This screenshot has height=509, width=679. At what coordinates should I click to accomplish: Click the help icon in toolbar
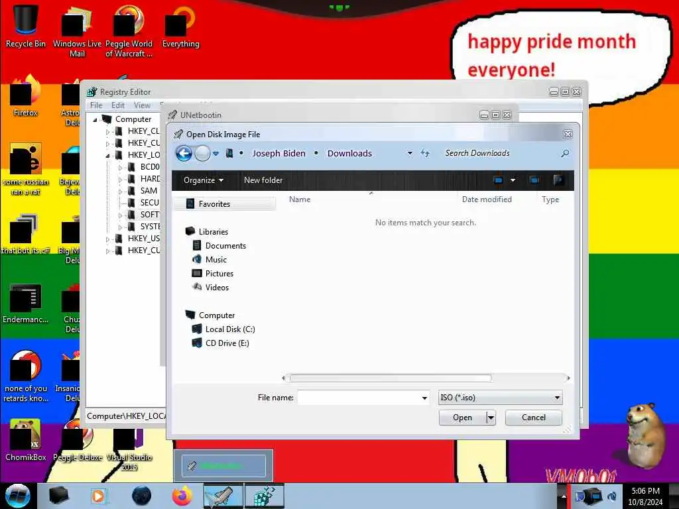point(558,180)
